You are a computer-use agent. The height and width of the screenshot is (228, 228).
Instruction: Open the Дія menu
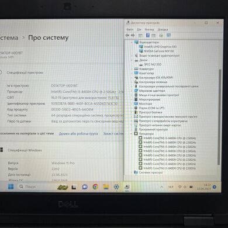[139, 30]
